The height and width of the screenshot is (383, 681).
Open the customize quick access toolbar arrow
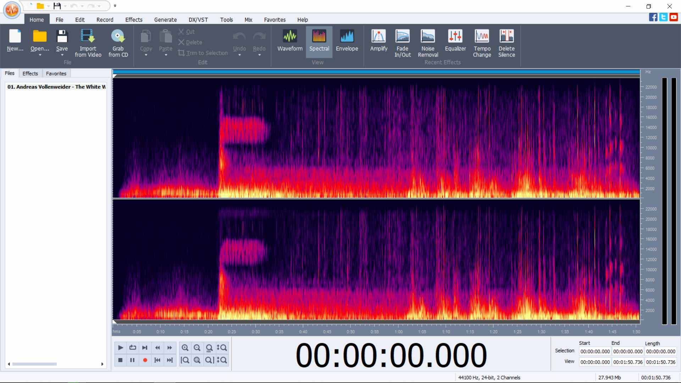[x=115, y=6]
